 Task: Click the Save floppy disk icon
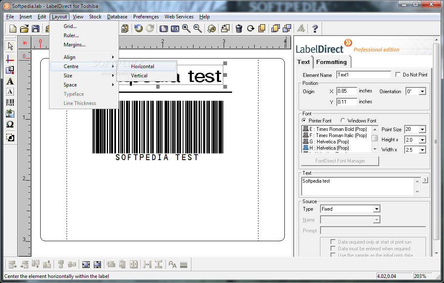tap(36, 28)
